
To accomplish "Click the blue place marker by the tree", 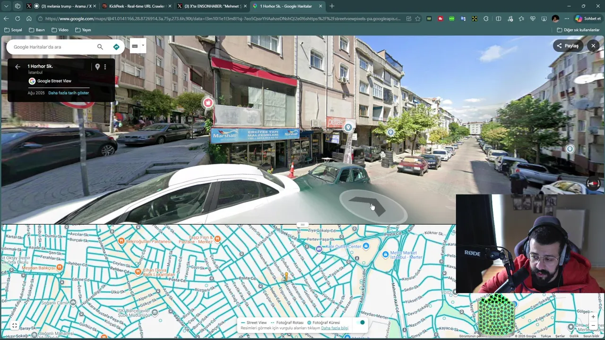I will pyautogui.click(x=390, y=132).
